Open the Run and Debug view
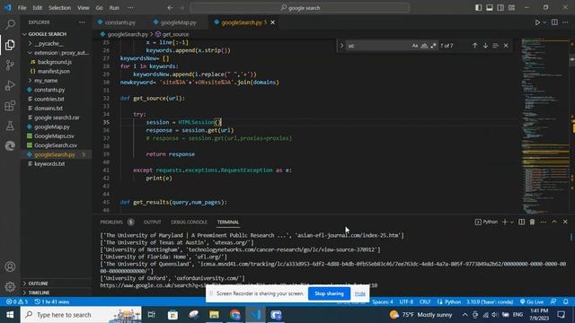The width and height of the screenshot is (575, 323). [x=10, y=85]
